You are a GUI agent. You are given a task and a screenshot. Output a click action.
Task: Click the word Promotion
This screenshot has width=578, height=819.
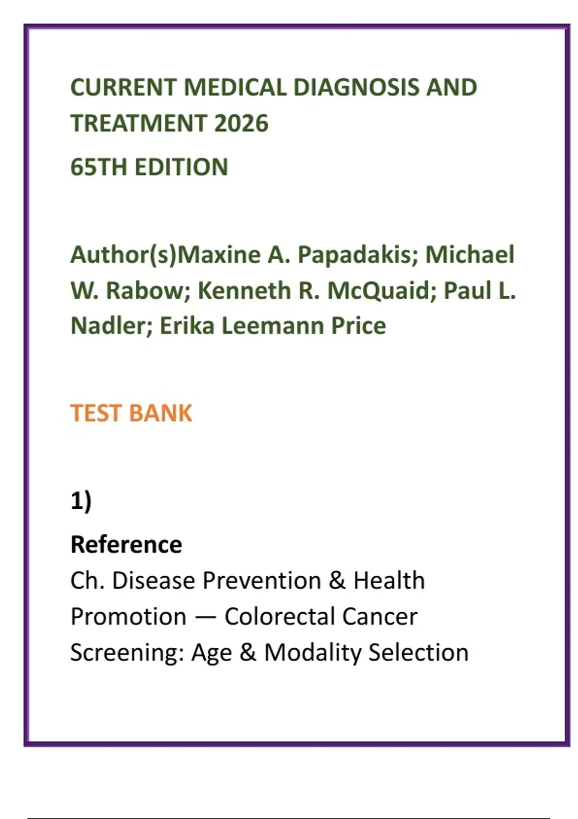coord(128,617)
